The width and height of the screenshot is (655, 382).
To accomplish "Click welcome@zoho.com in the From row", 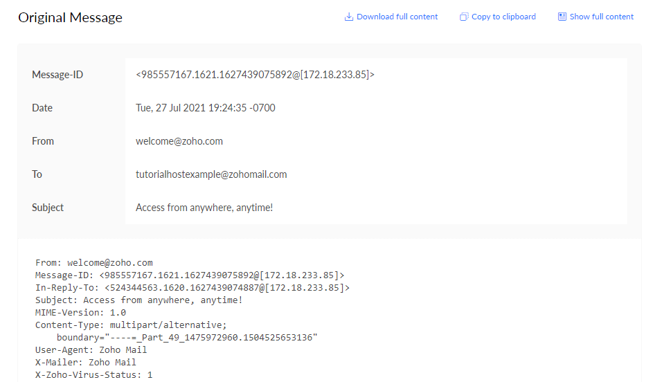I will click(179, 141).
